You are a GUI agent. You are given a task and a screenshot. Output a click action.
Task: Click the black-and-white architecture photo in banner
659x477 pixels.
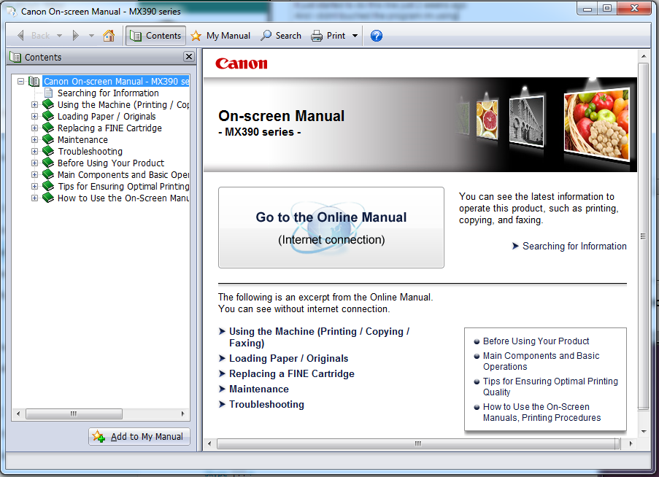[x=526, y=121]
